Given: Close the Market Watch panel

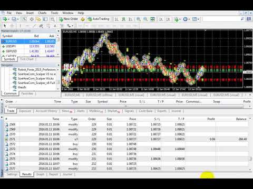Looking at the screenshot, I should tap(59, 31).
